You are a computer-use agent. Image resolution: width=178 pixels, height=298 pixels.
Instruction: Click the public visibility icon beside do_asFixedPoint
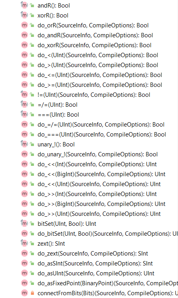click(32, 283)
